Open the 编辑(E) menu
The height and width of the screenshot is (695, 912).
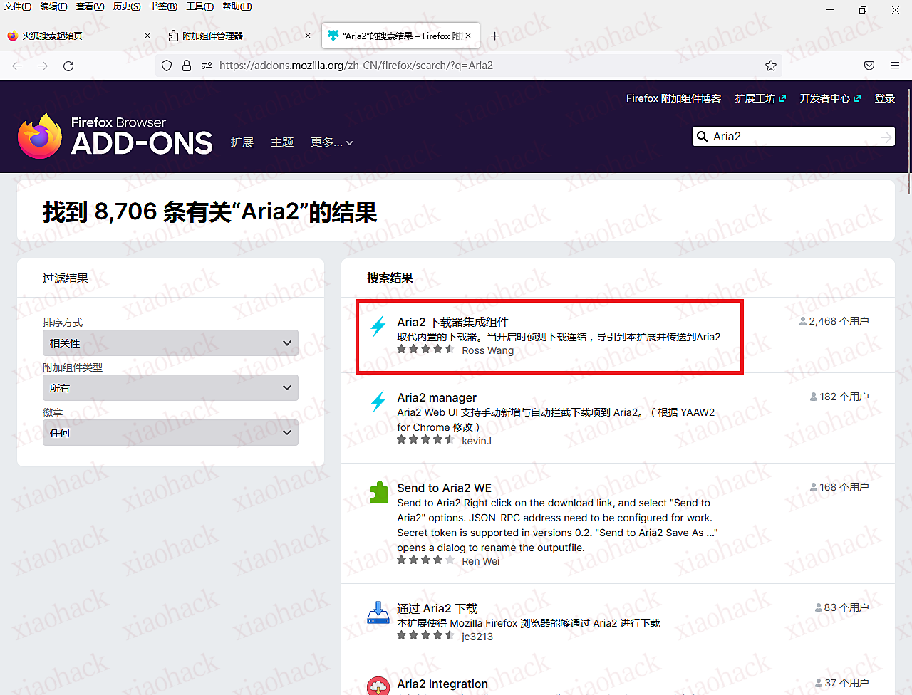click(x=53, y=6)
